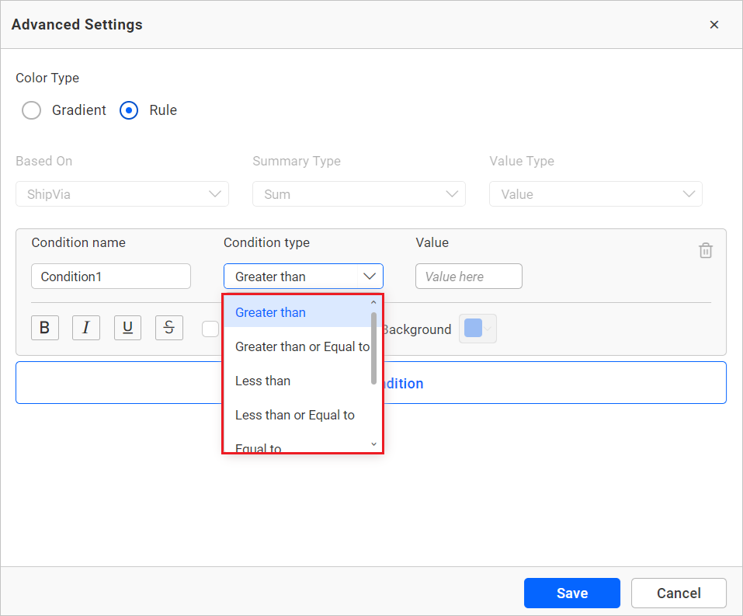
Task: Choose 'Greater than or Equal to' option
Action: point(302,346)
